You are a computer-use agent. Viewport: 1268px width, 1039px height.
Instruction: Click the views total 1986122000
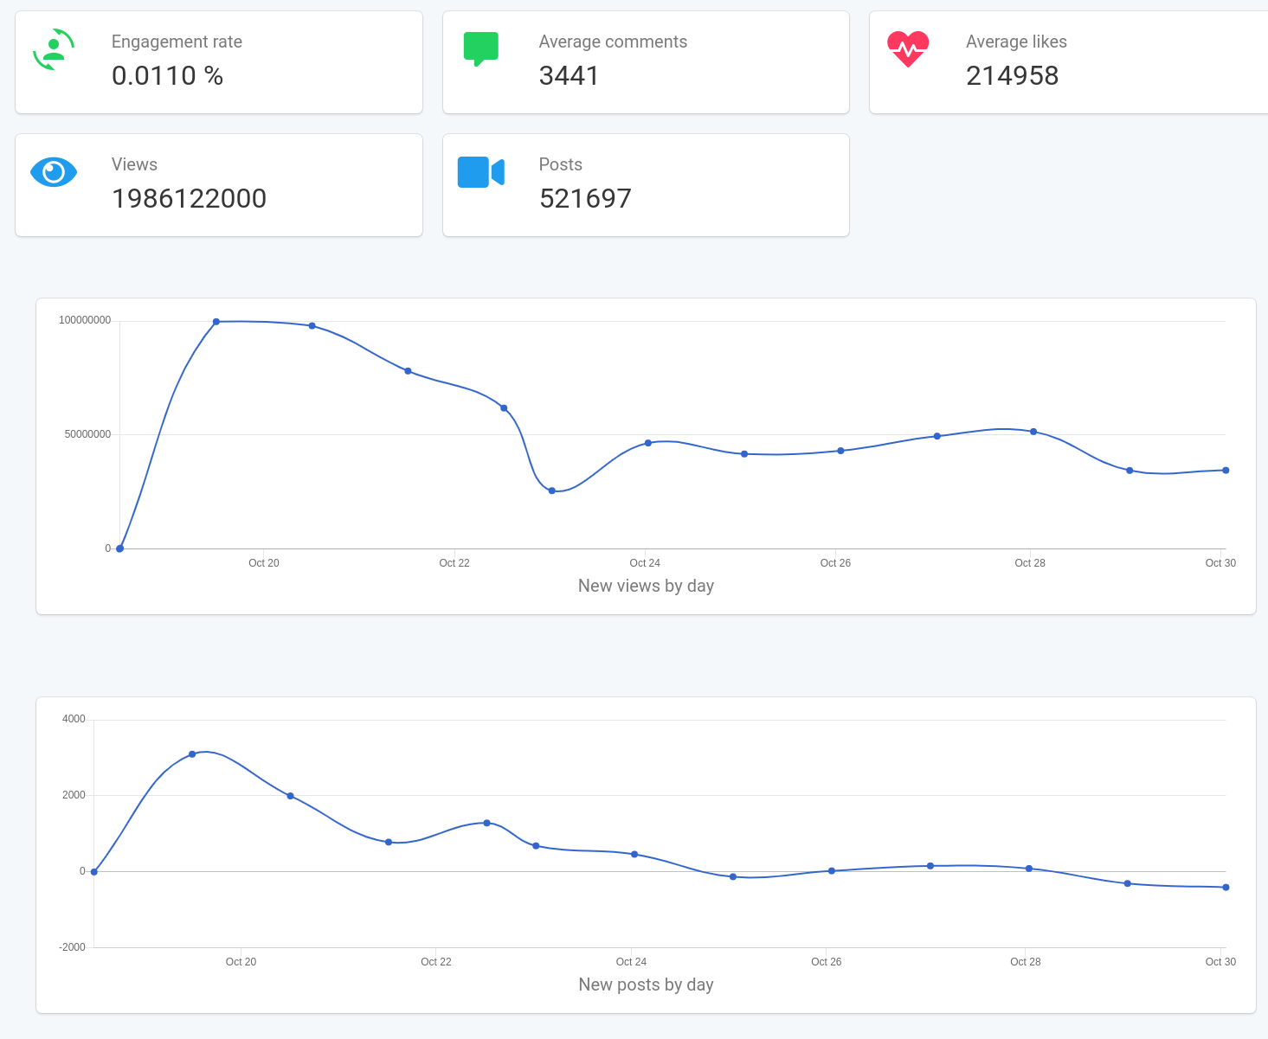pyautogui.click(x=189, y=199)
